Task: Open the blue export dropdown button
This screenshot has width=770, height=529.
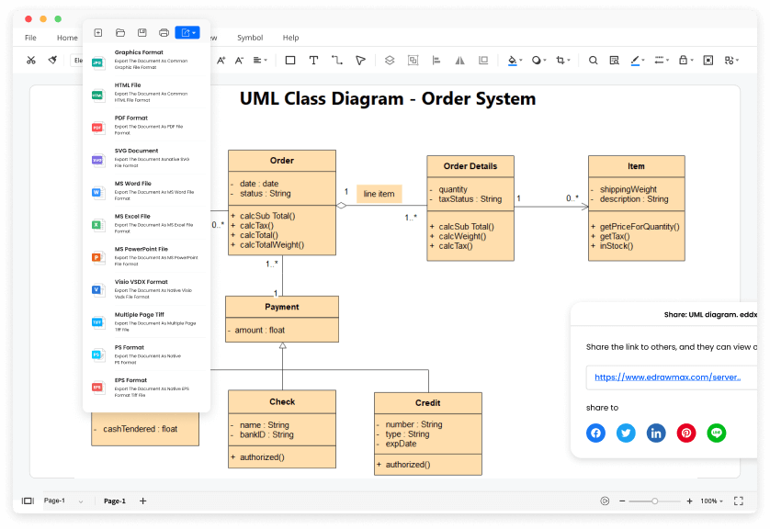Action: click(x=187, y=32)
